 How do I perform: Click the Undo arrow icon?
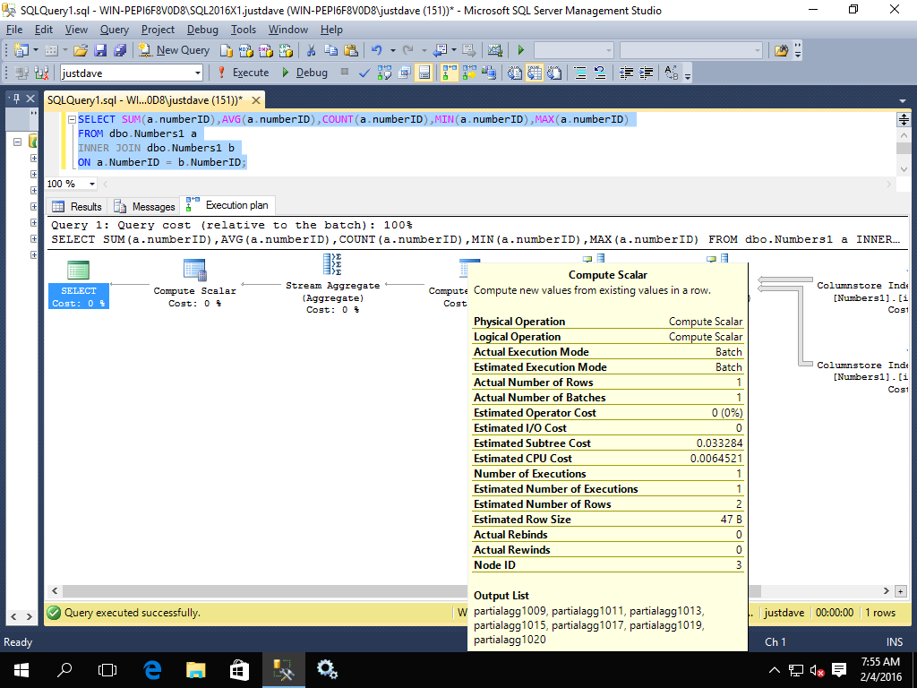pos(377,50)
